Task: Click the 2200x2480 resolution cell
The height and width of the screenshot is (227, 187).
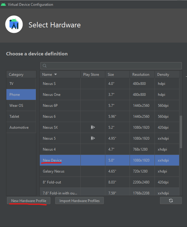Action: pyautogui.click(x=142, y=182)
